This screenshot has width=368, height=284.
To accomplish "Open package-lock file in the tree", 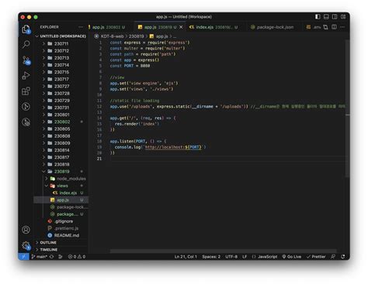I will pyautogui.click(x=61, y=207).
